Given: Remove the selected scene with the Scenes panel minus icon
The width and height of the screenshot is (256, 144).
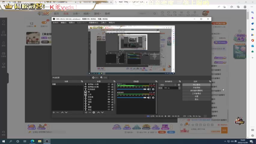Looking at the screenshot, I should coord(58,113).
